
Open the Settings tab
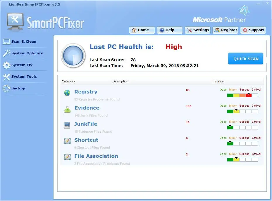tap(198, 30)
